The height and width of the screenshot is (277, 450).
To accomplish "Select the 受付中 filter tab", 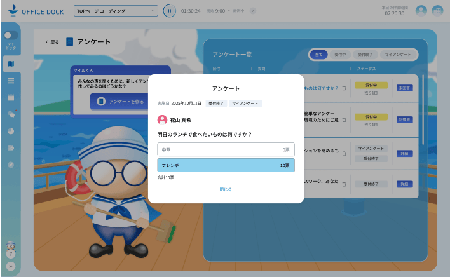I will (x=340, y=55).
